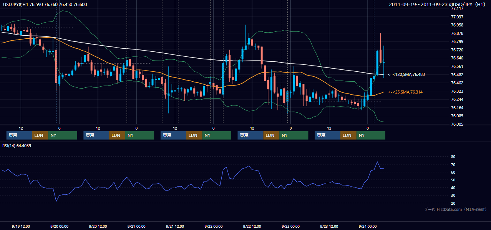
Task: Select the 9/22 00:00 time axis label
Action: click(x=213, y=226)
